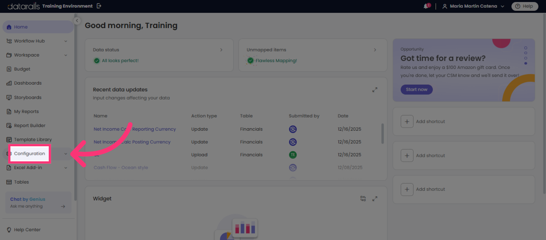Click the Workspace folder icon
Viewport: 546px width, 240px height.
(9, 55)
